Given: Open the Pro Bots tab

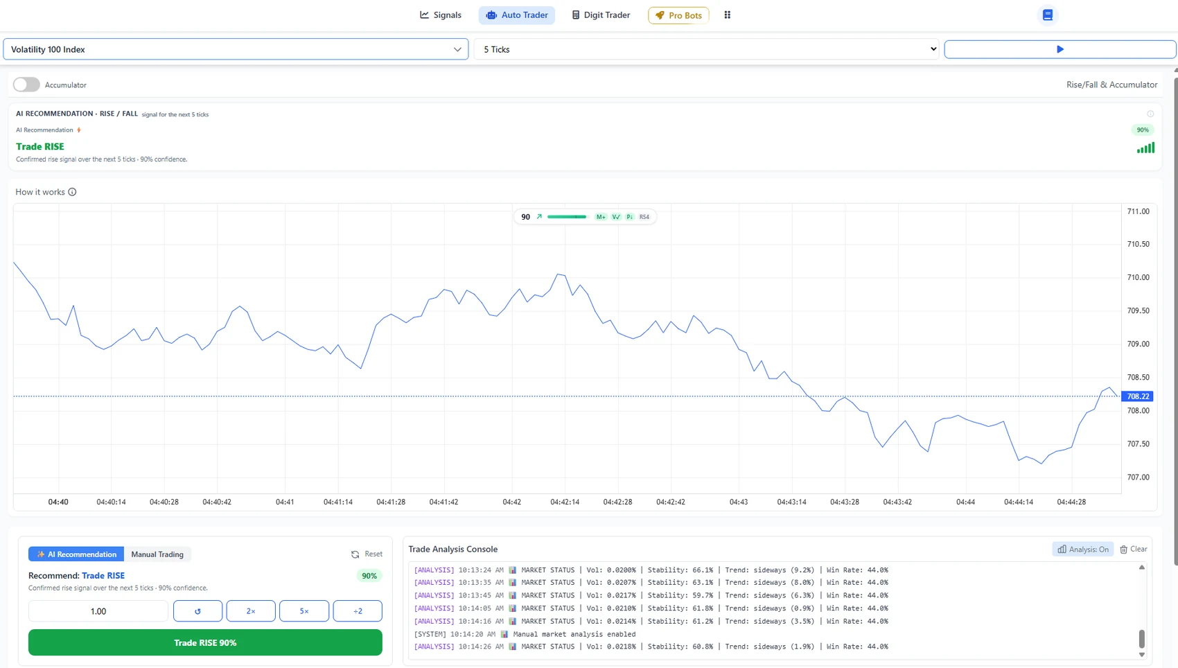Looking at the screenshot, I should (678, 15).
